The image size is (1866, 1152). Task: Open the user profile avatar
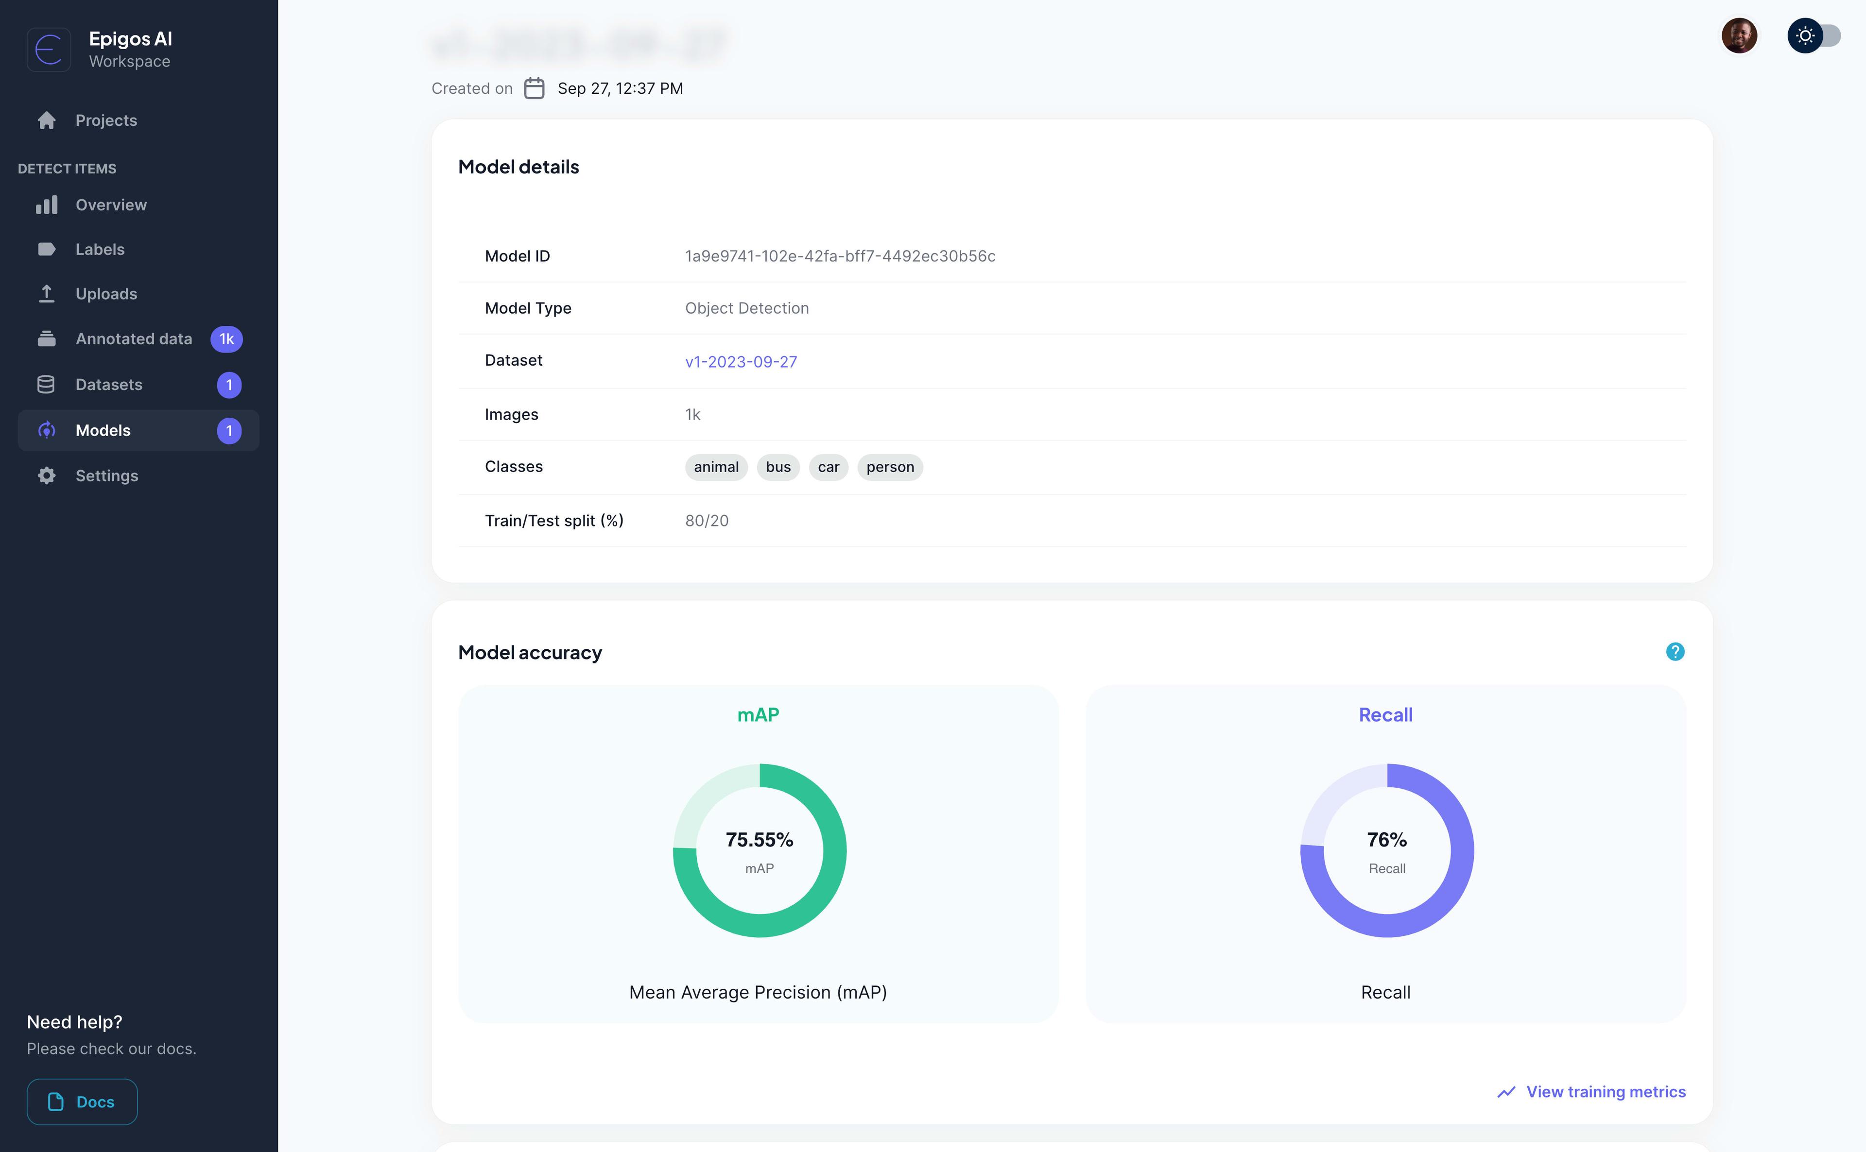coord(1739,36)
